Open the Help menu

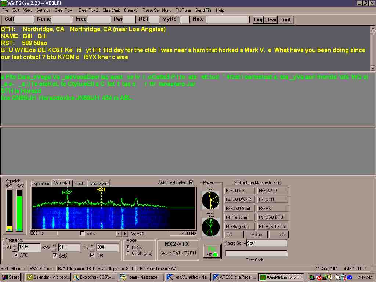220,10
